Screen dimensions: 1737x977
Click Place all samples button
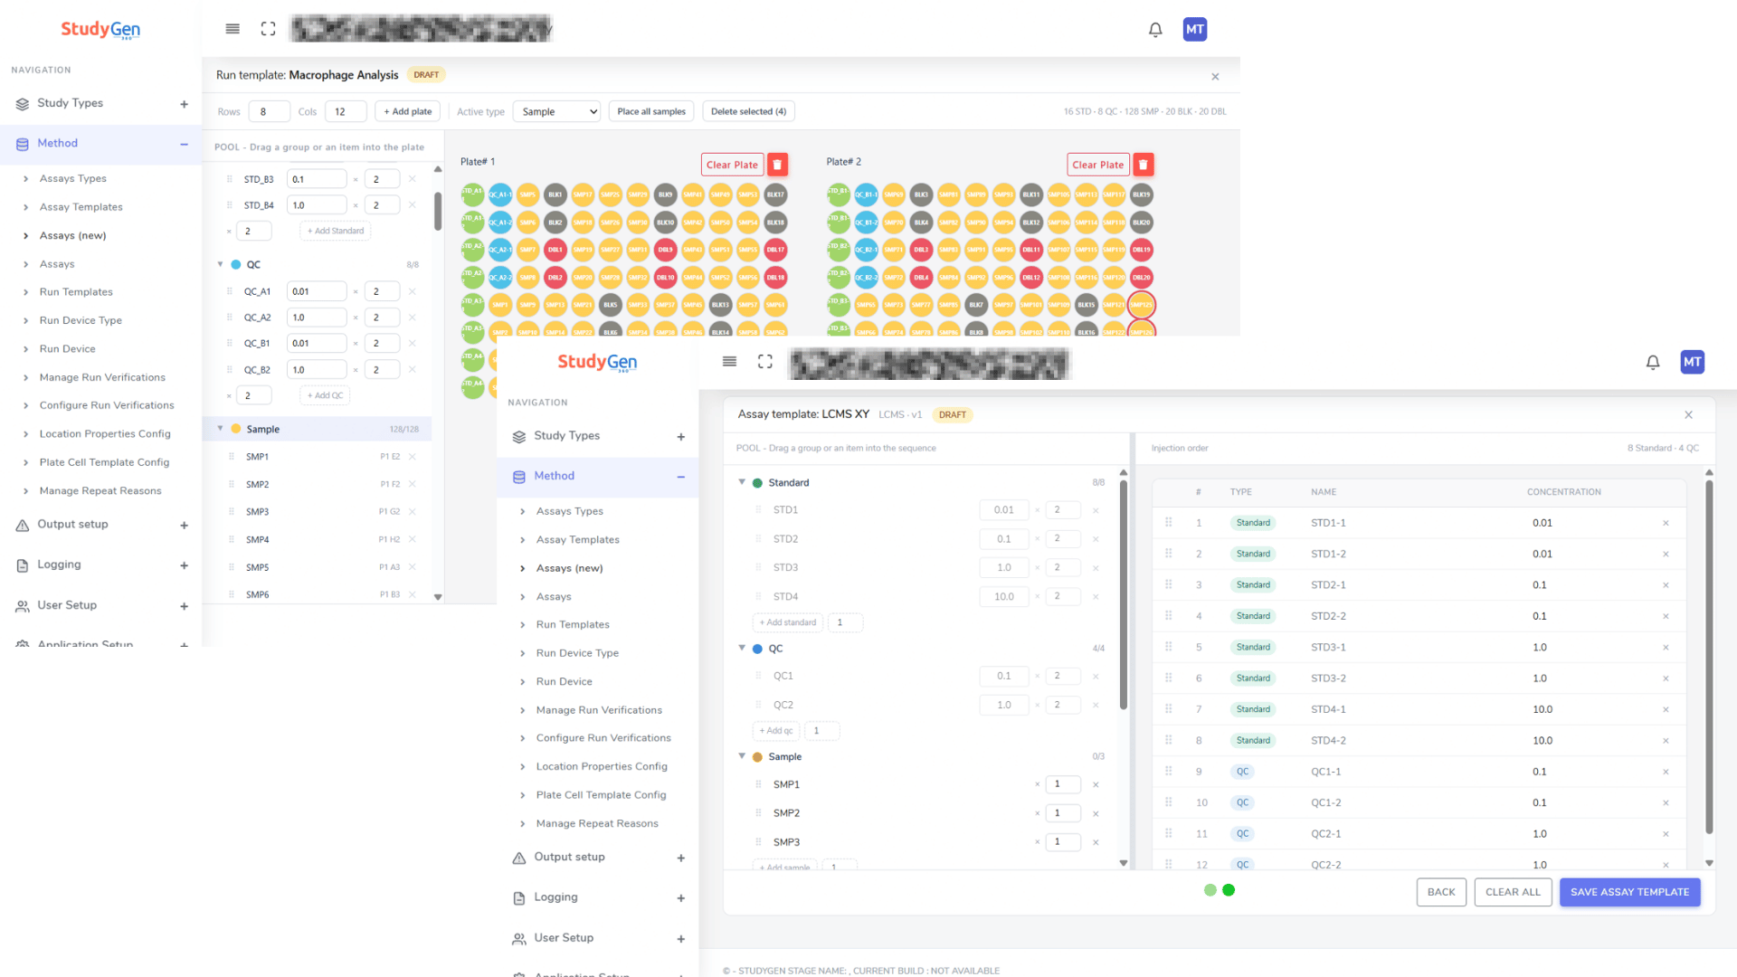(x=651, y=112)
